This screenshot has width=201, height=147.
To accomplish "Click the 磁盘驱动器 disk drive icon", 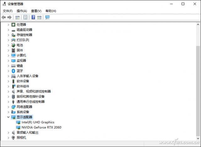I will point(13,30).
